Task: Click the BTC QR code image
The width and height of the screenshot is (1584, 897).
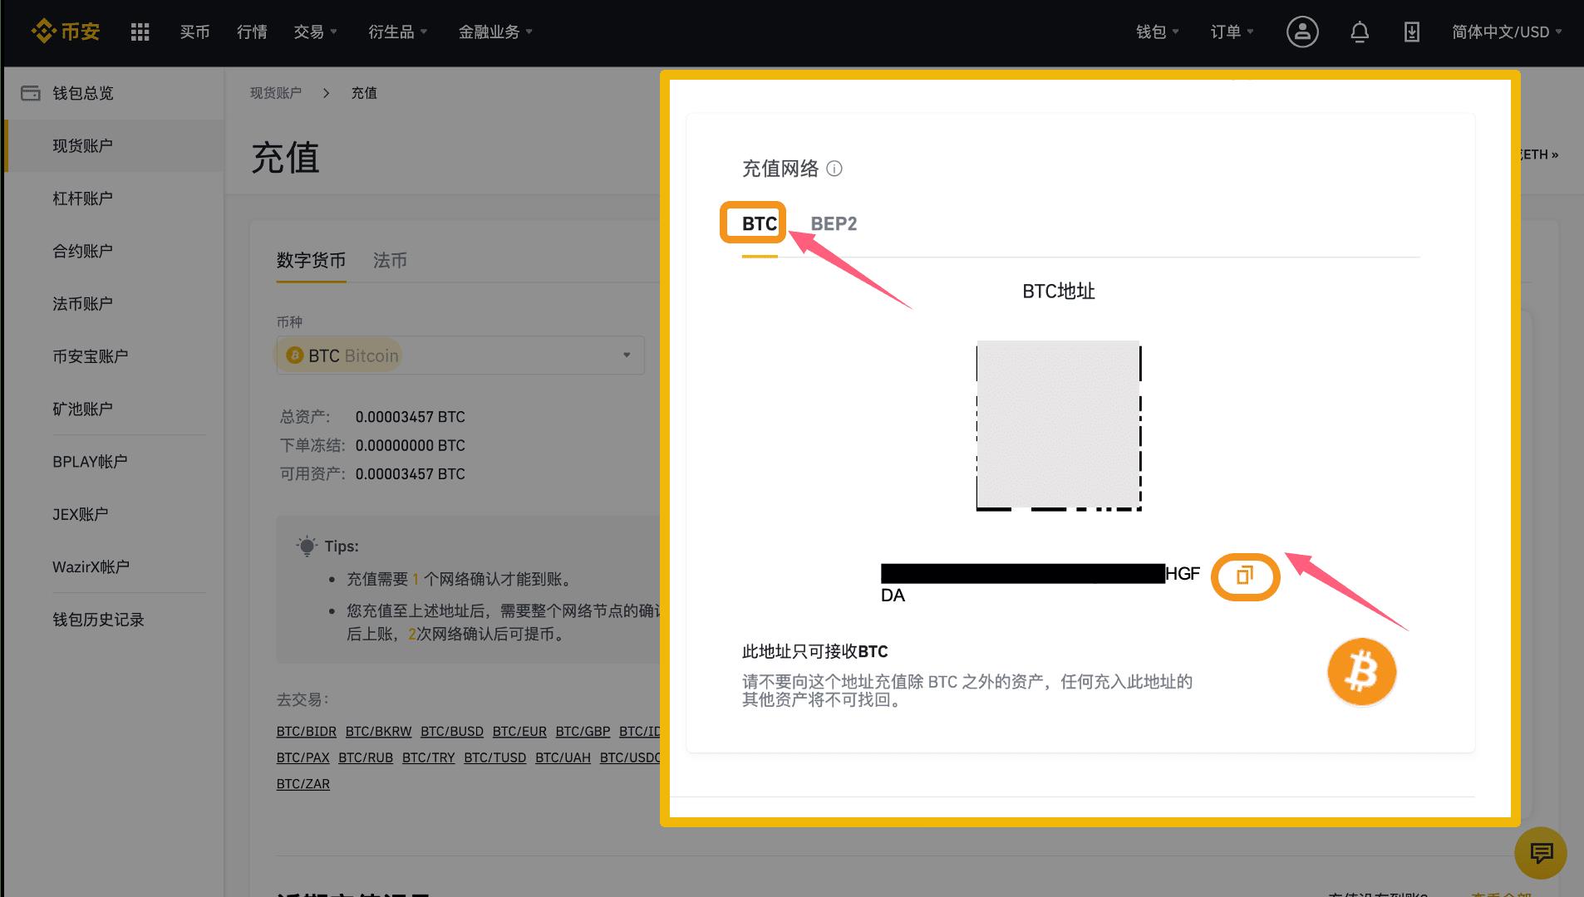Action: coord(1058,425)
